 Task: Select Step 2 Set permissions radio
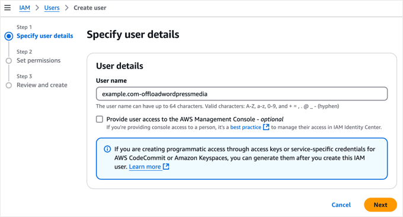(9, 61)
